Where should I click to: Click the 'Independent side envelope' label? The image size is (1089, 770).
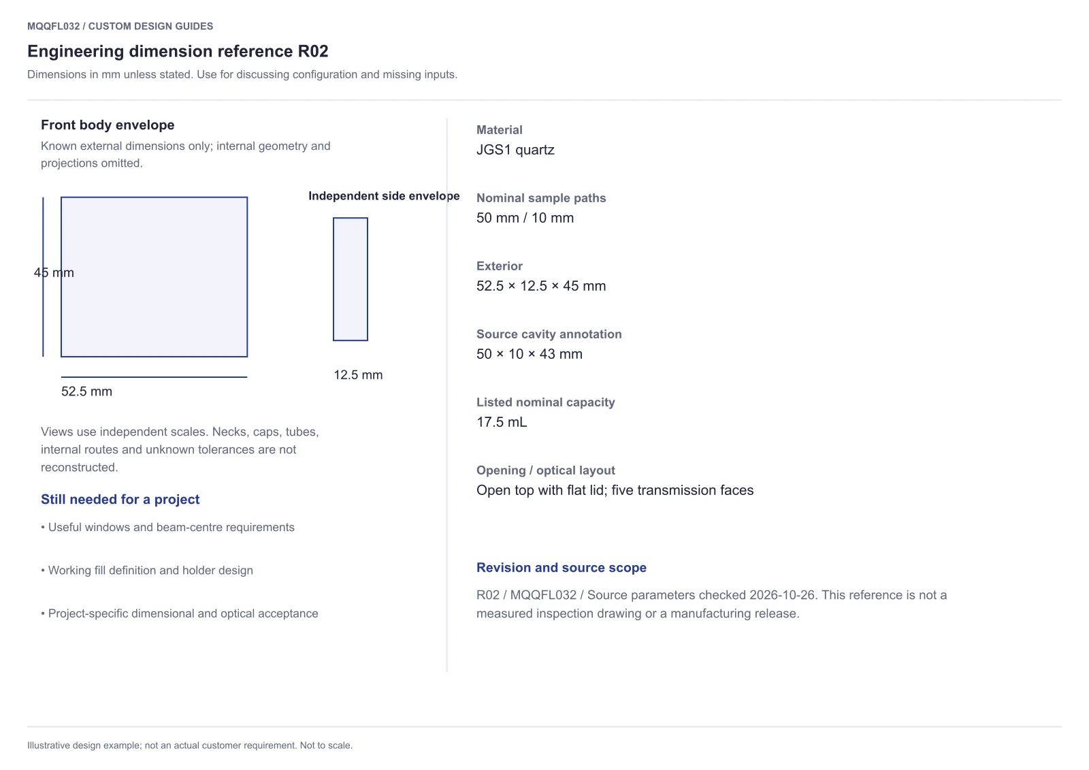pyautogui.click(x=384, y=196)
